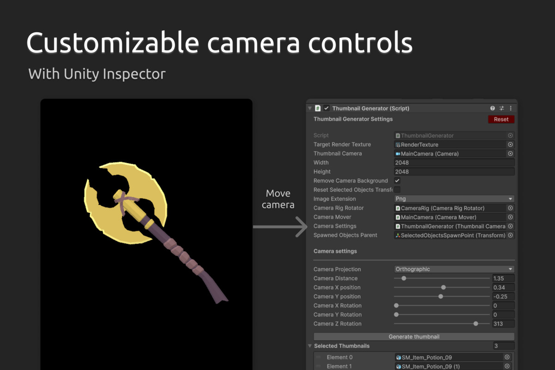Click the presets icon on the component header
Viewport: 555px width, 370px height.
pyautogui.click(x=501, y=108)
